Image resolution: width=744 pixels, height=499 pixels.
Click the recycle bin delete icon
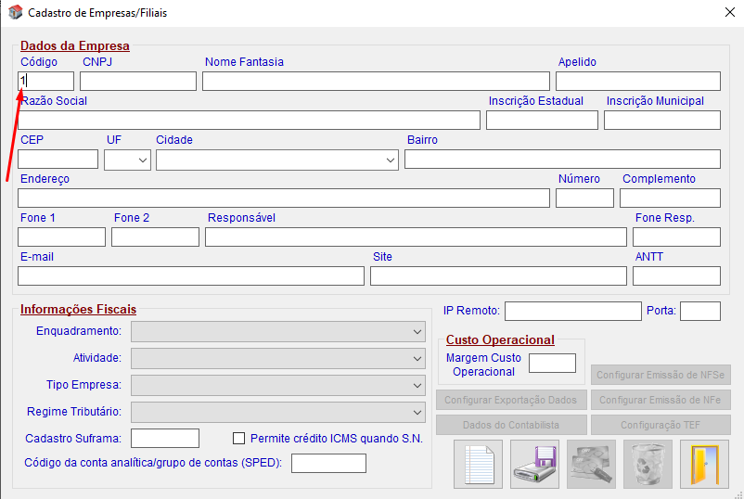[x=648, y=464]
